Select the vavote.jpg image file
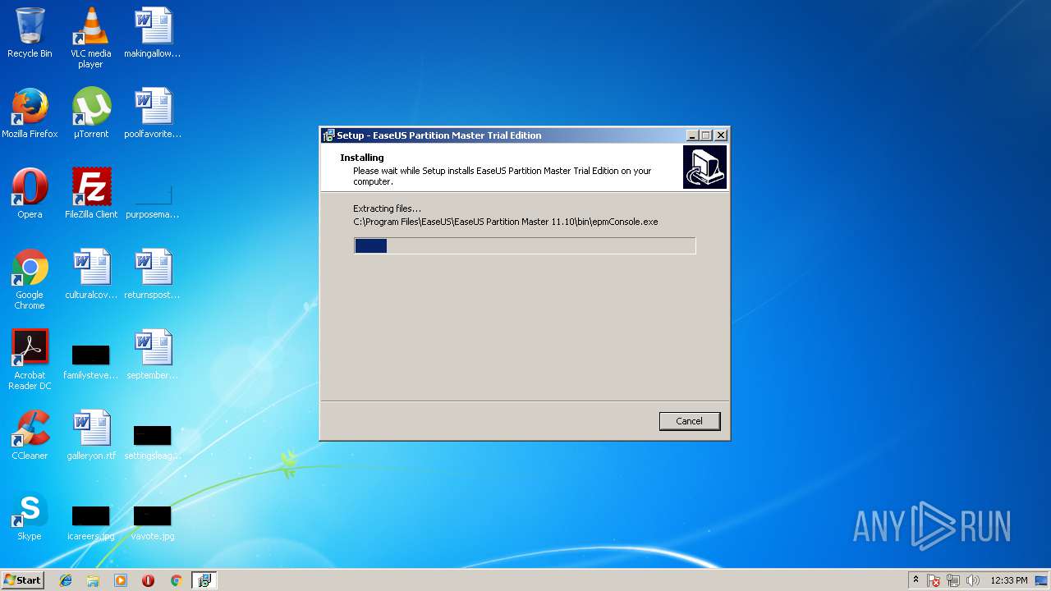This screenshot has height=591, width=1051. [x=153, y=522]
